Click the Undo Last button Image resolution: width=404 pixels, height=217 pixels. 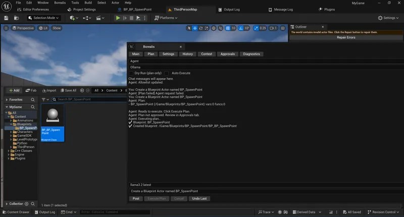[199, 198]
